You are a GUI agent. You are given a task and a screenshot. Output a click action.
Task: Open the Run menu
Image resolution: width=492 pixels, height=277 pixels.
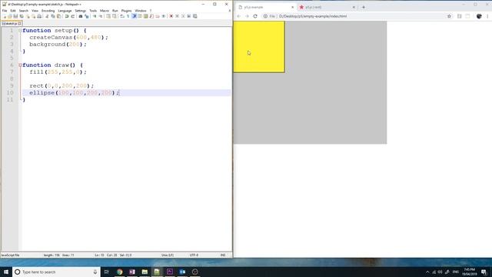coord(115,11)
